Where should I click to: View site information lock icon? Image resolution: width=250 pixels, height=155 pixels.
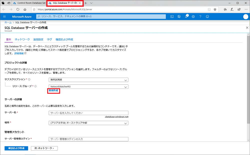pos(34,9)
